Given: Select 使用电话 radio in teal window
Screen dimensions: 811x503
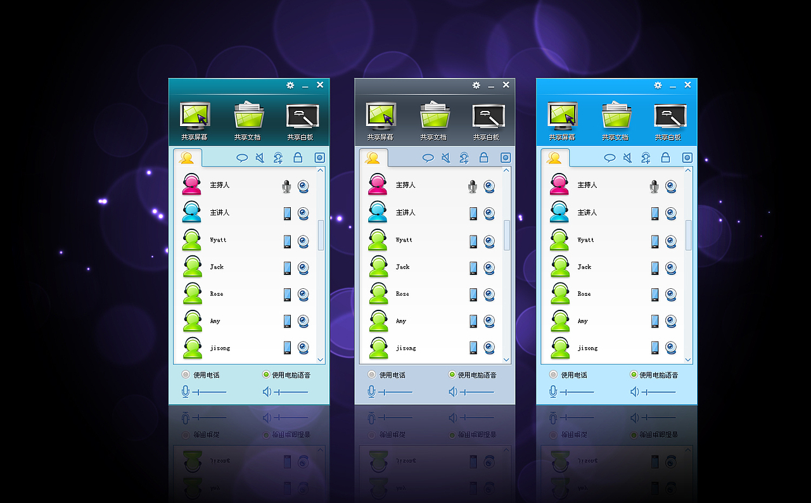Looking at the screenshot, I should tap(186, 374).
